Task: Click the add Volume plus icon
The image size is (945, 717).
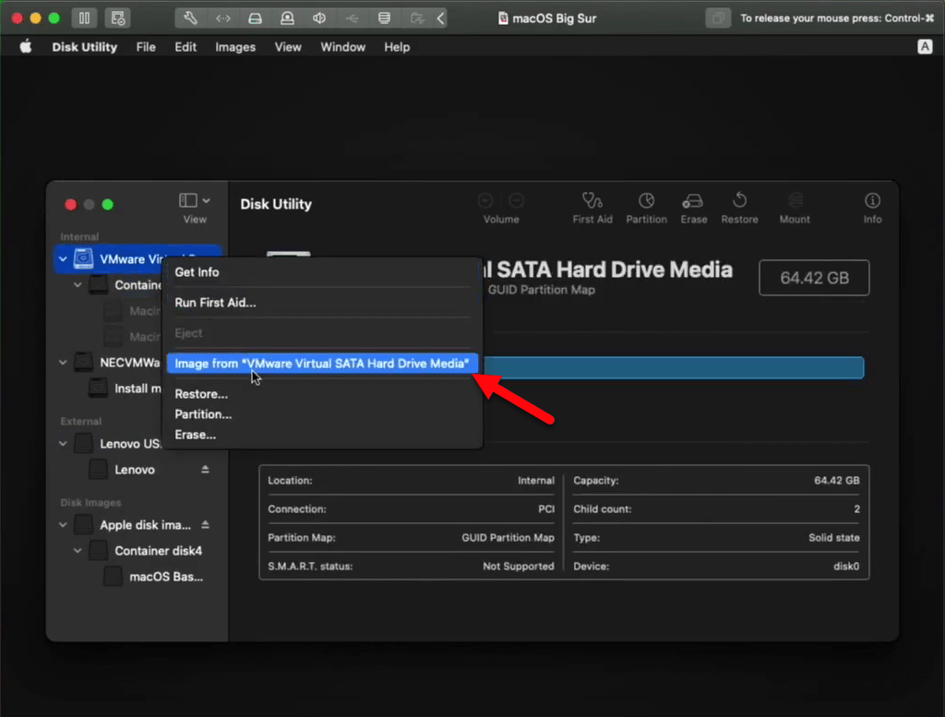Action: [485, 200]
